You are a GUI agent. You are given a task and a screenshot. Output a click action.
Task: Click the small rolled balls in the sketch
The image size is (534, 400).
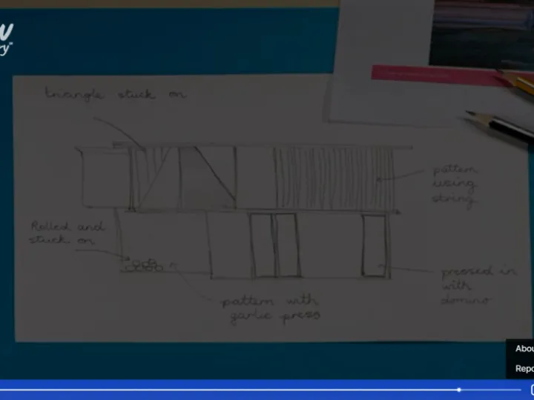143,264
